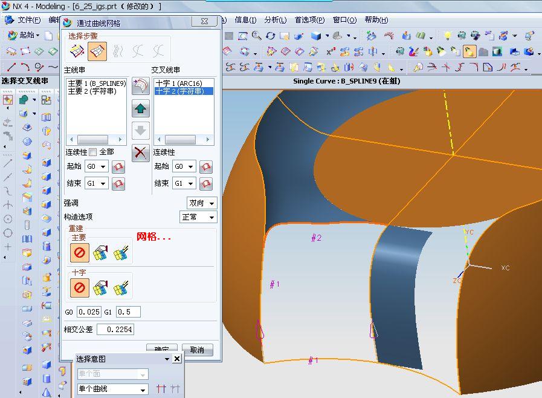Click face select icon next to cross 起始 G0
The width and height of the screenshot is (542, 398).
pos(206,167)
